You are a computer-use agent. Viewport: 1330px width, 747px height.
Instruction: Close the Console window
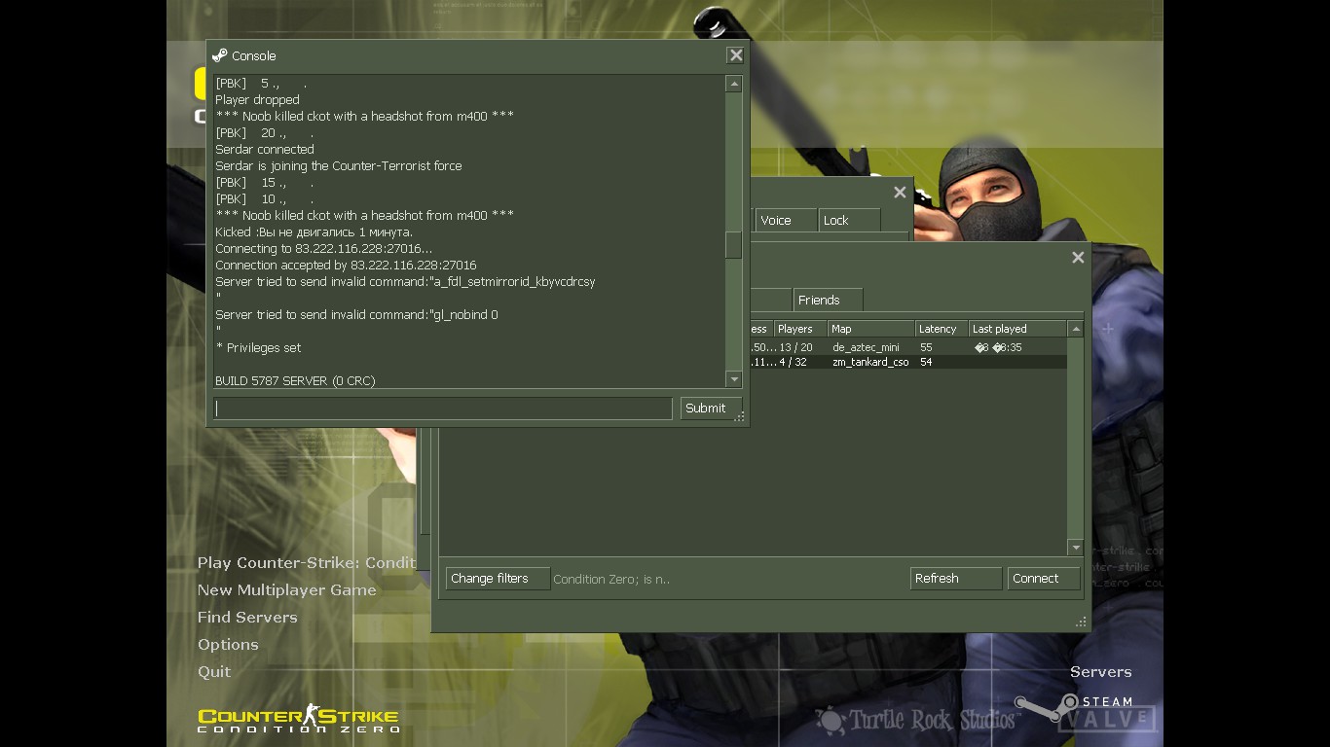pos(736,55)
